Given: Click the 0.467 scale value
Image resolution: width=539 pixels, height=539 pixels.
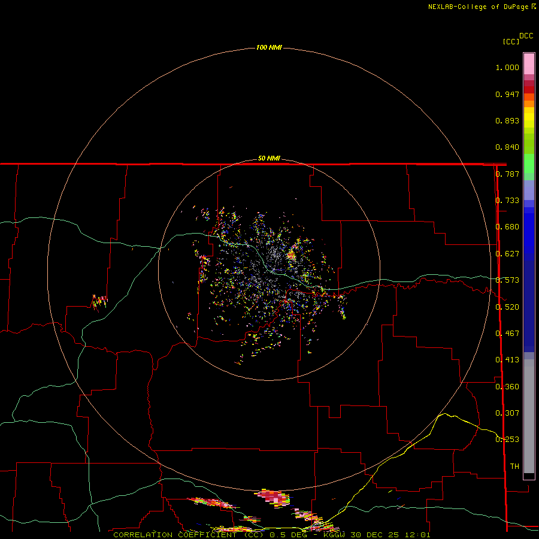Looking at the screenshot, I should click(507, 334).
